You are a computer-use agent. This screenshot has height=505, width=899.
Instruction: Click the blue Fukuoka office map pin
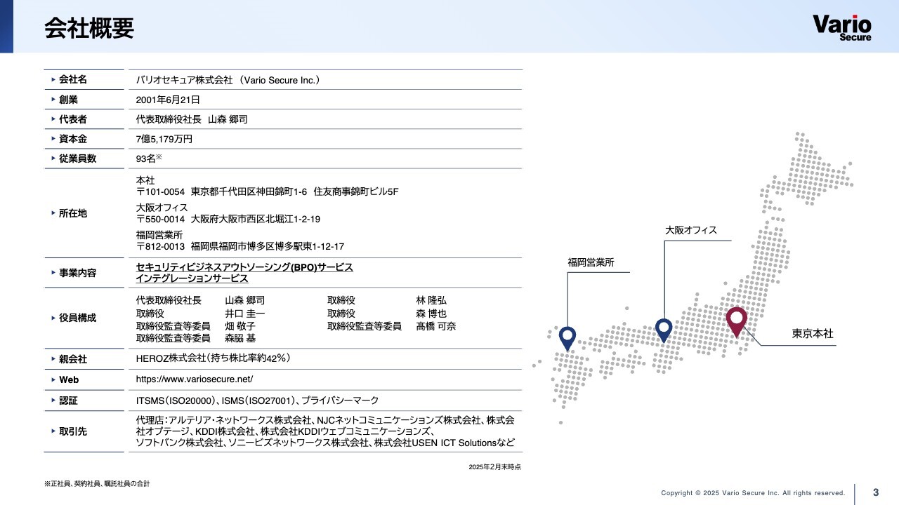click(567, 337)
